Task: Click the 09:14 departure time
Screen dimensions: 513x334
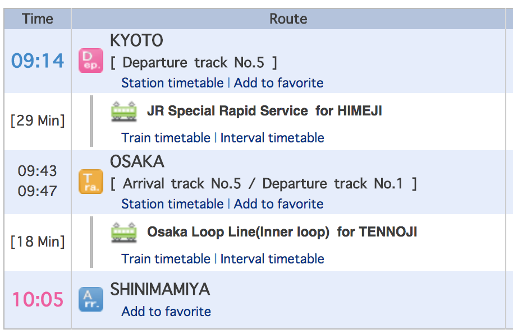Action: 38,61
